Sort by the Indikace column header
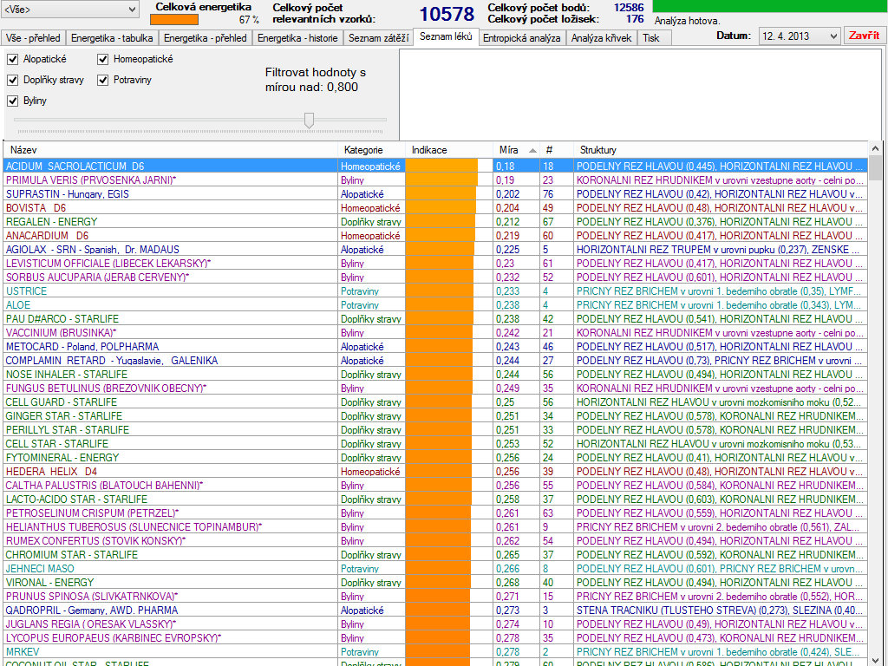Image resolution: width=888 pixels, height=666 pixels. click(449, 150)
